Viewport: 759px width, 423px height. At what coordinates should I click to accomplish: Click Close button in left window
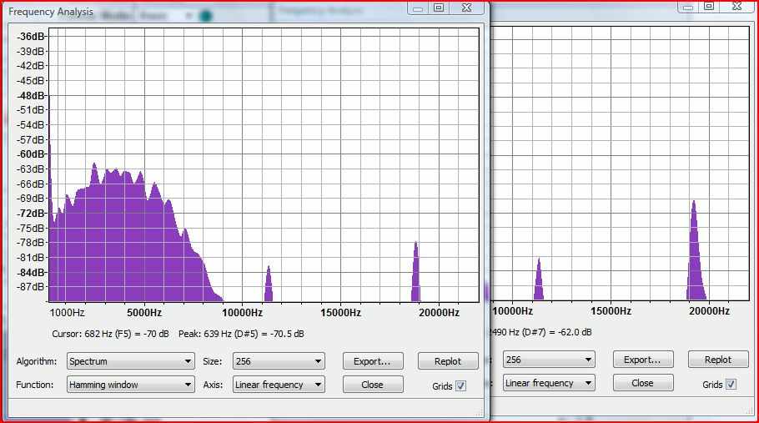(x=373, y=385)
